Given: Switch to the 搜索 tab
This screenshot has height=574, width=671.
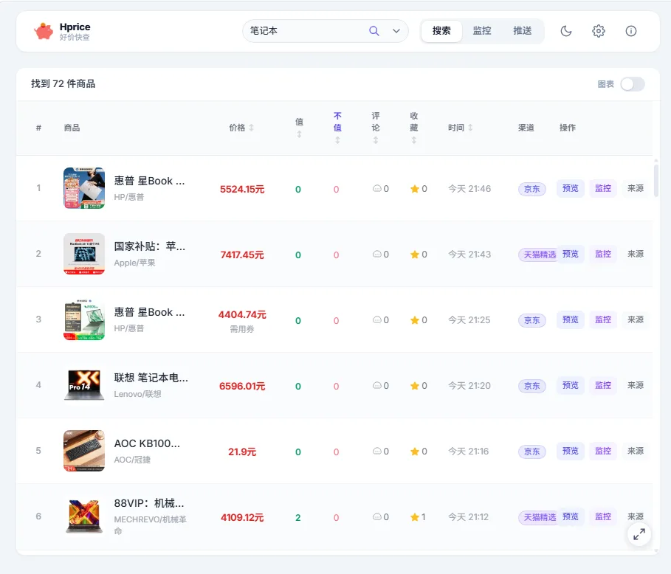Looking at the screenshot, I should pos(441,31).
